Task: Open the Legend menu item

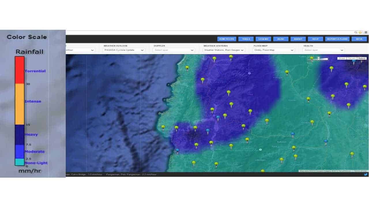Action: (x=263, y=39)
